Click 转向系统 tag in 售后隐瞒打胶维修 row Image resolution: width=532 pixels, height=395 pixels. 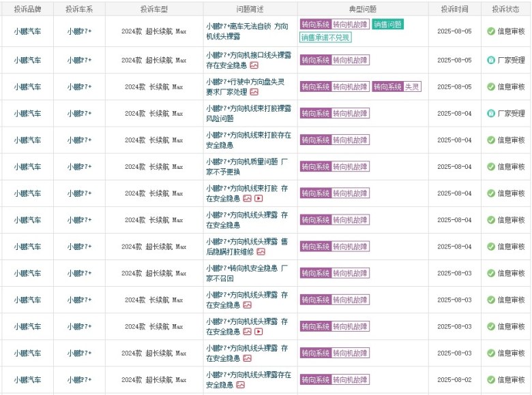(316, 247)
